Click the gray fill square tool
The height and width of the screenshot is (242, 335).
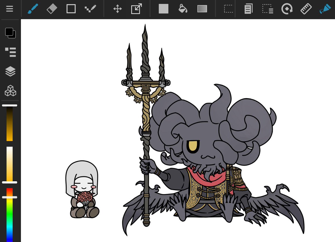[164, 9]
